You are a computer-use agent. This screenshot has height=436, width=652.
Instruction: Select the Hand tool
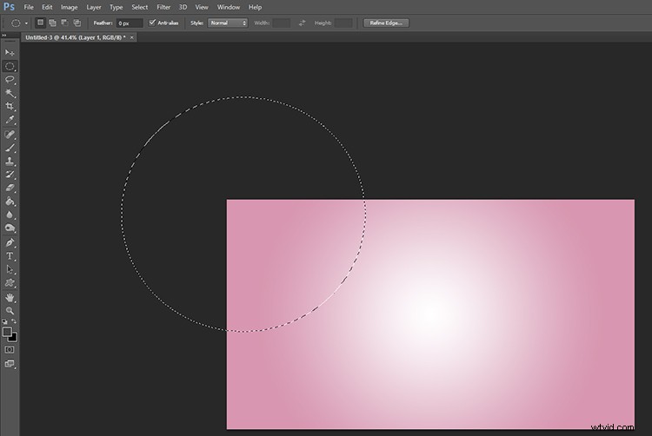(10, 297)
